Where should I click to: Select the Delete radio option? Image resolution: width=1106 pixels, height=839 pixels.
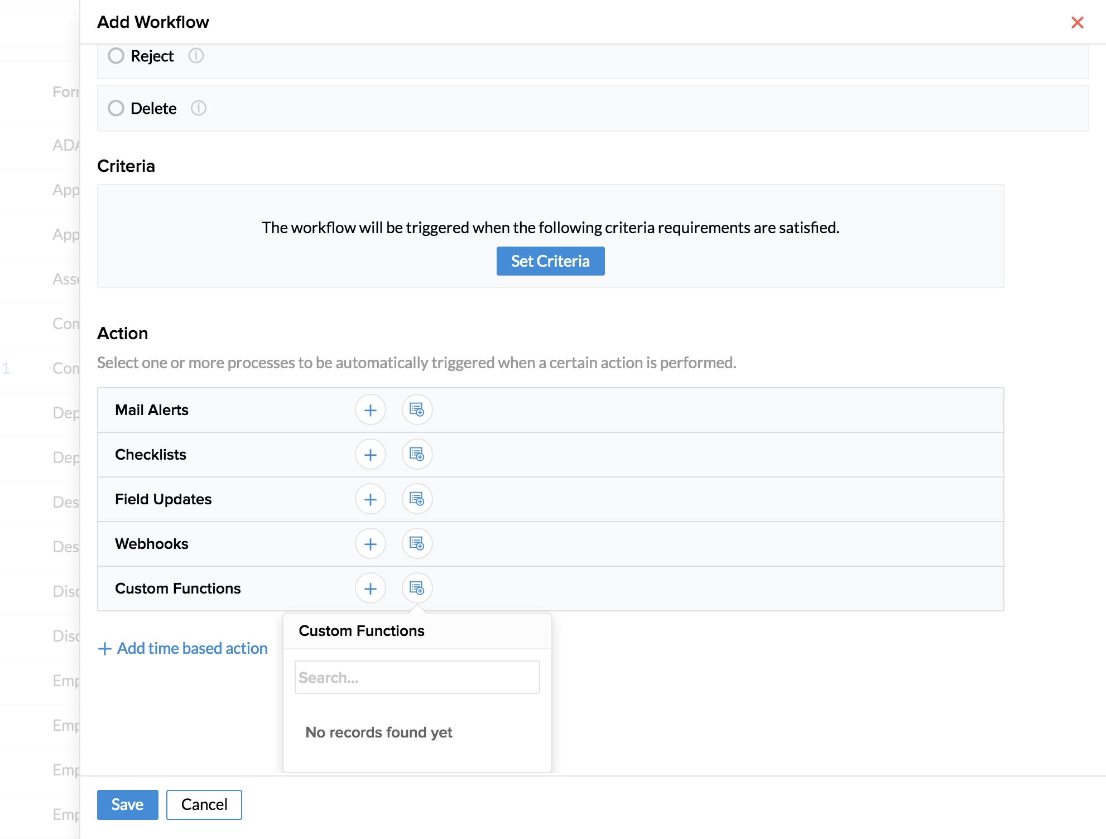(116, 108)
